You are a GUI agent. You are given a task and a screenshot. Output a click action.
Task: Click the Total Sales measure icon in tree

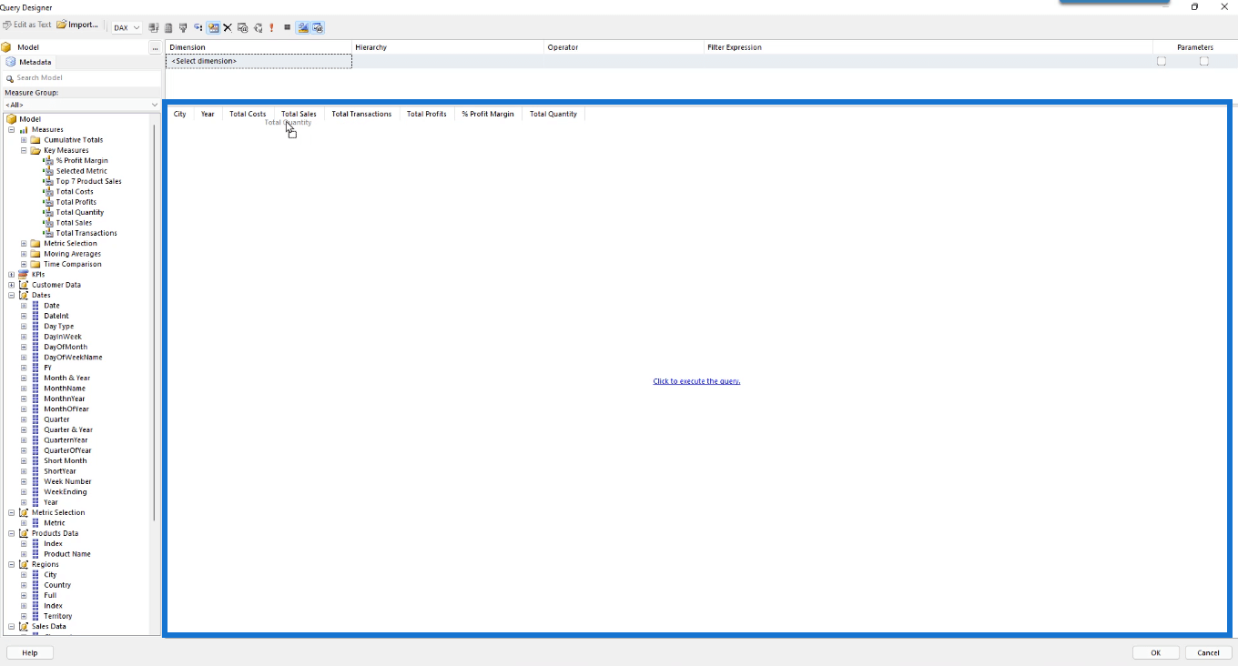coord(48,223)
